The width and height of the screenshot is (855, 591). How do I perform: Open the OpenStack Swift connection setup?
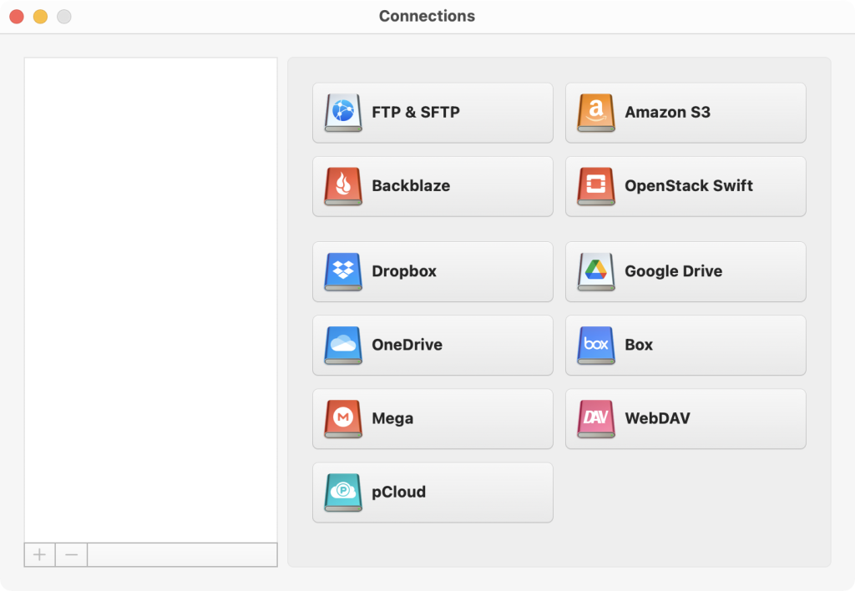click(x=685, y=185)
